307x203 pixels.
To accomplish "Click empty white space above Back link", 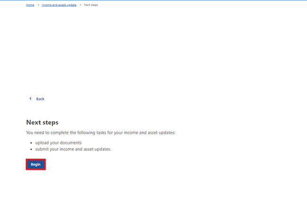I will 142,57.
